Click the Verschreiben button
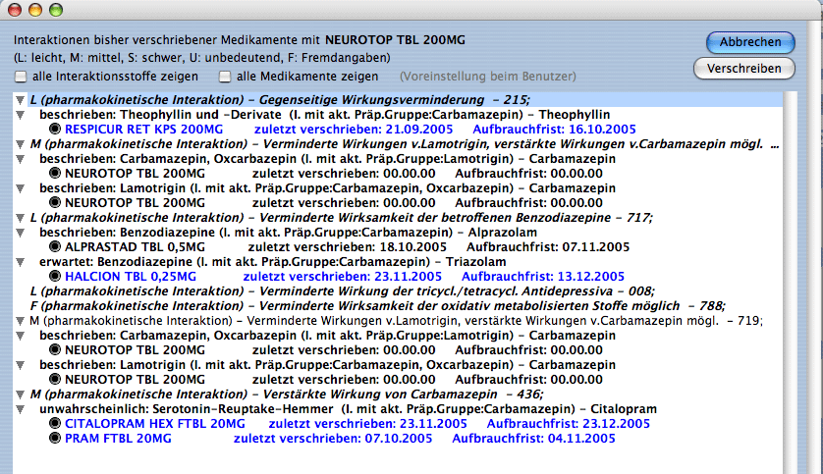Screen dimensions: 823x474 tap(743, 68)
